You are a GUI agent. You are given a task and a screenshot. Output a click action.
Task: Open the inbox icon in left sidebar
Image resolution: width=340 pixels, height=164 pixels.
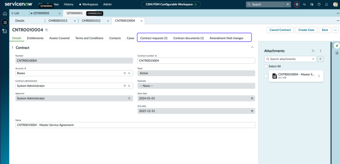click(x=5, y=31)
